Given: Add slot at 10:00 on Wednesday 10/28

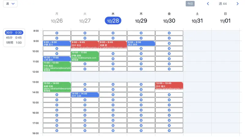Looking at the screenshot, I should [x=113, y=53].
